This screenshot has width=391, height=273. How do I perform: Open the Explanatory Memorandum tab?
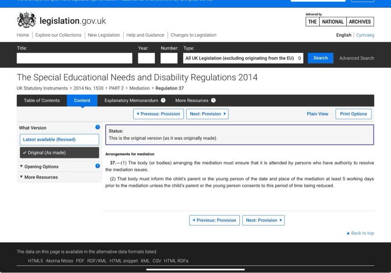pos(131,100)
